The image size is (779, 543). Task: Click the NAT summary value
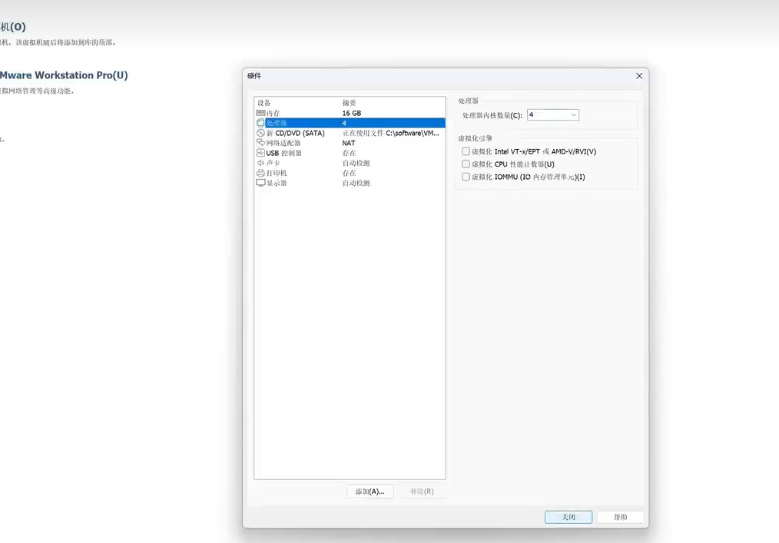click(349, 143)
